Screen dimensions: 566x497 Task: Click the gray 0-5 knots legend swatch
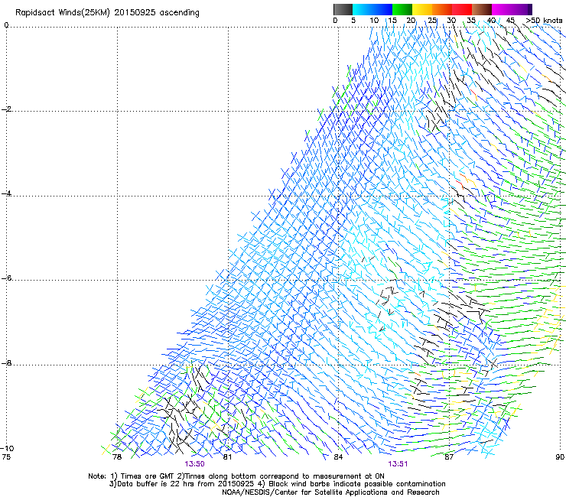click(x=343, y=9)
